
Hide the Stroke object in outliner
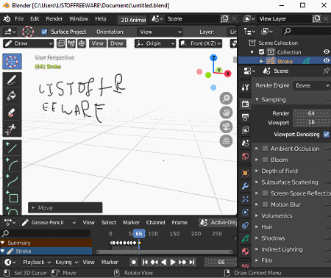[327, 60]
